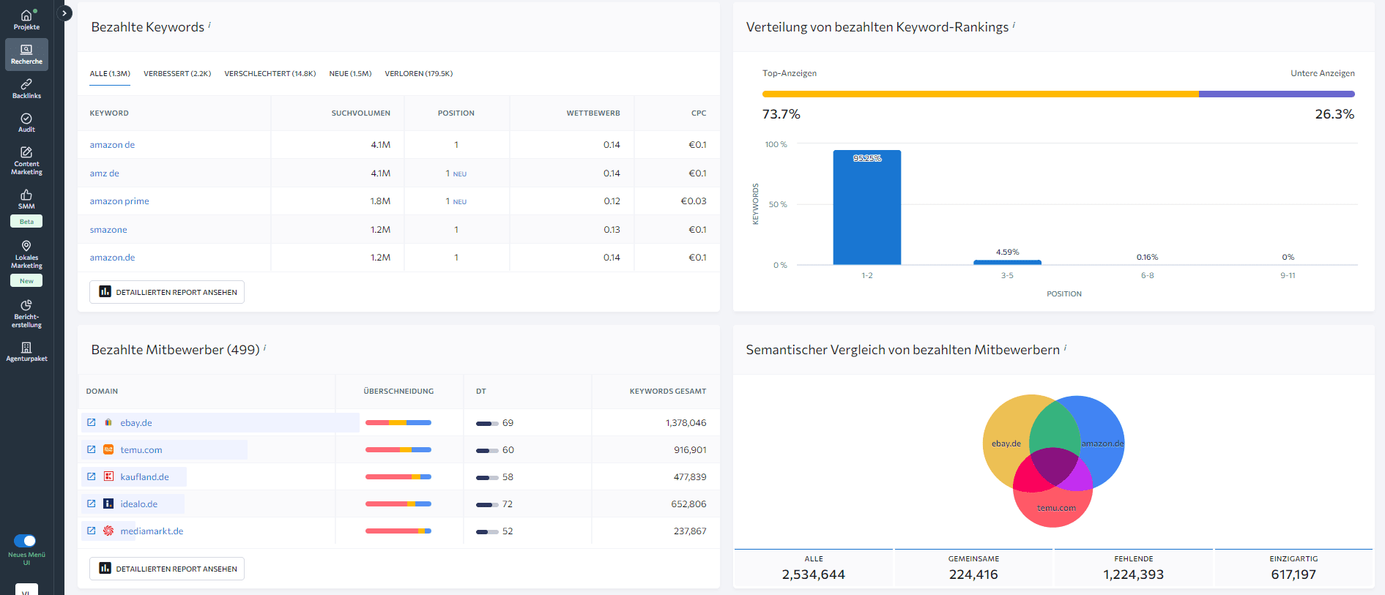Open the Projekte sidebar section
This screenshot has width=1385, height=595.
click(26, 20)
